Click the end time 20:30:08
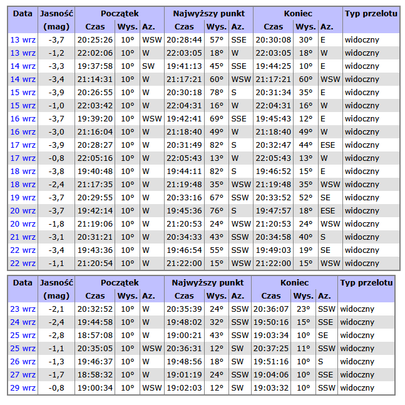Screen dimensions: 405x405 coord(274,40)
